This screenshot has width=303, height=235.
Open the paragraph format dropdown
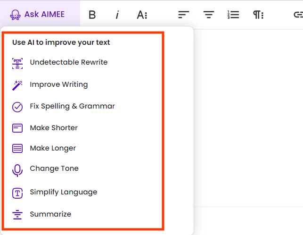tap(258, 15)
